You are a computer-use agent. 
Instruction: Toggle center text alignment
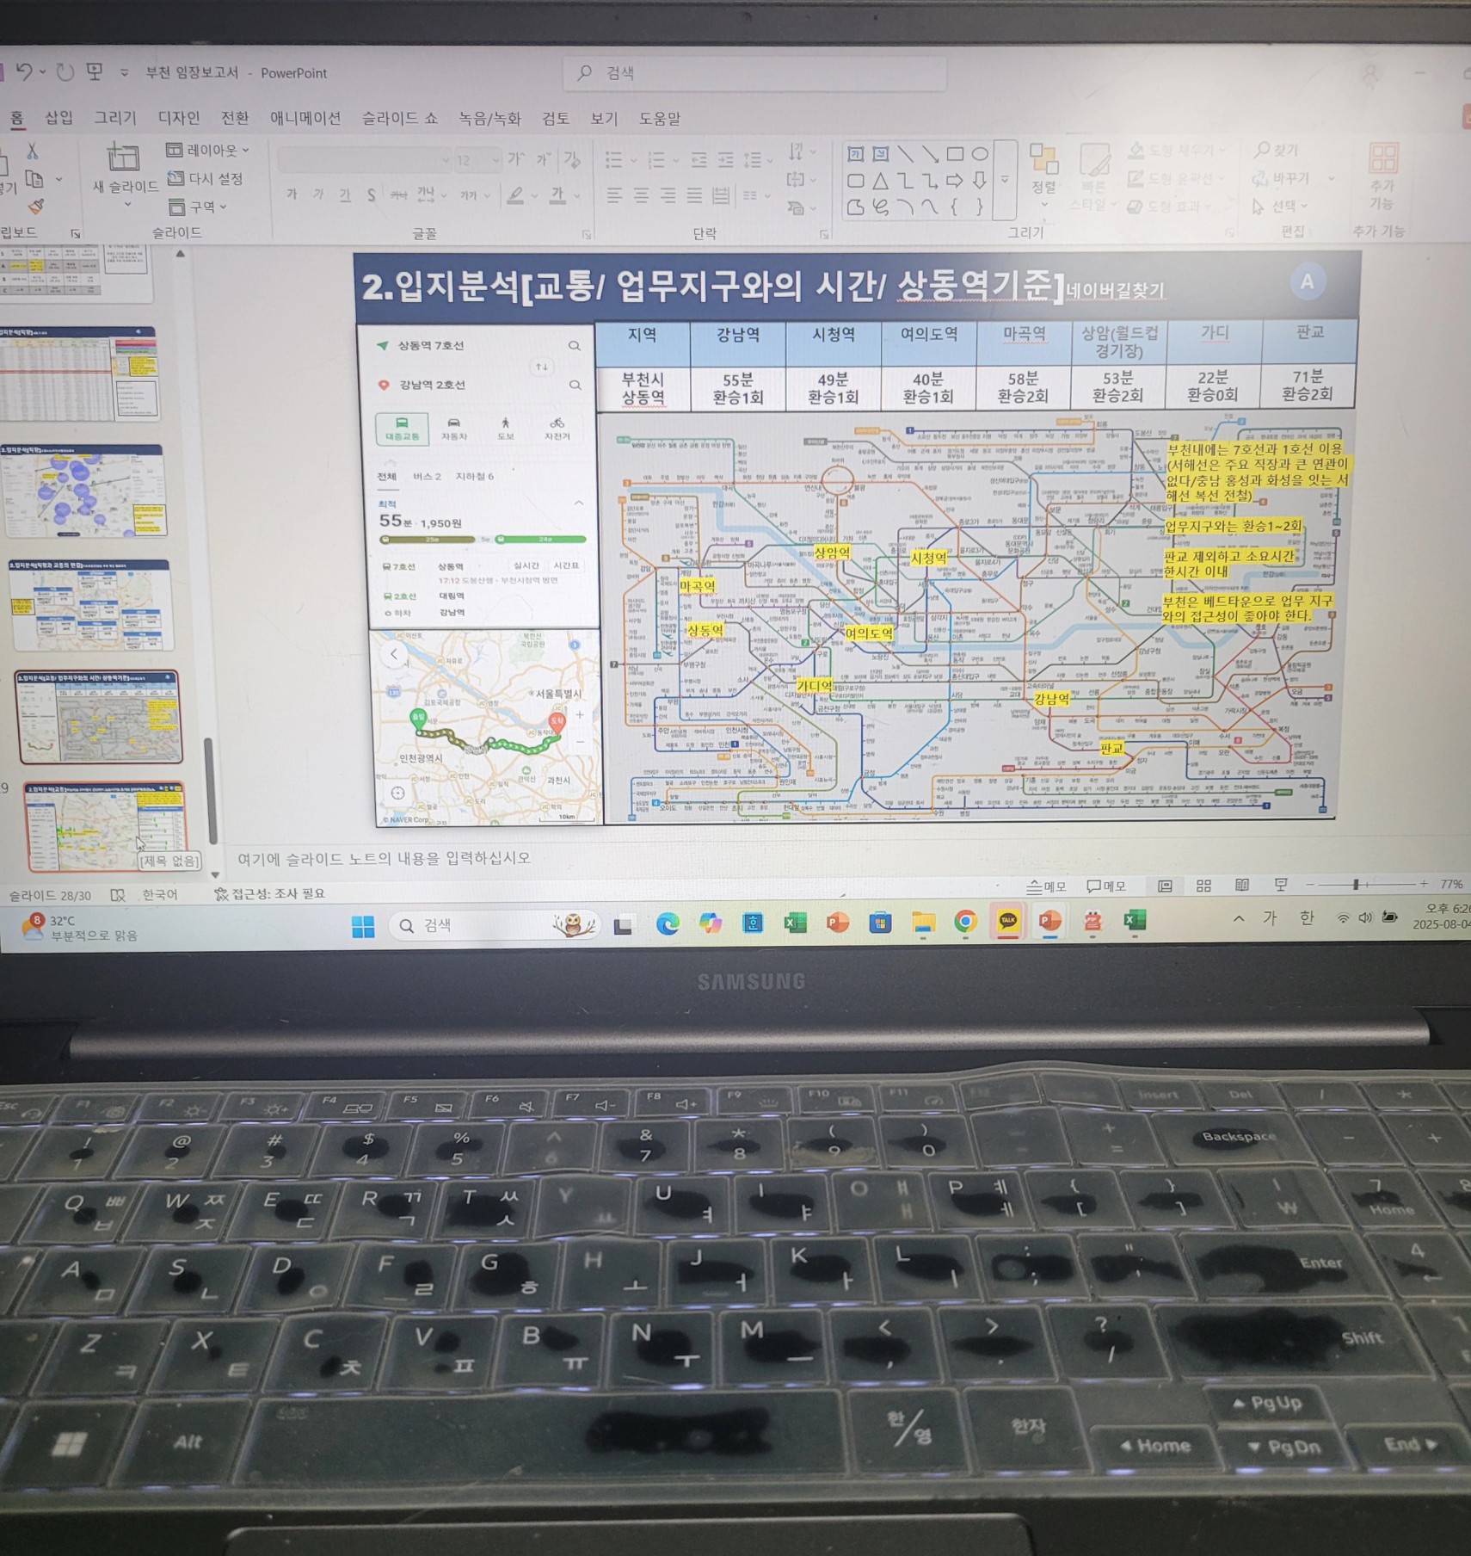pyautogui.click(x=641, y=196)
